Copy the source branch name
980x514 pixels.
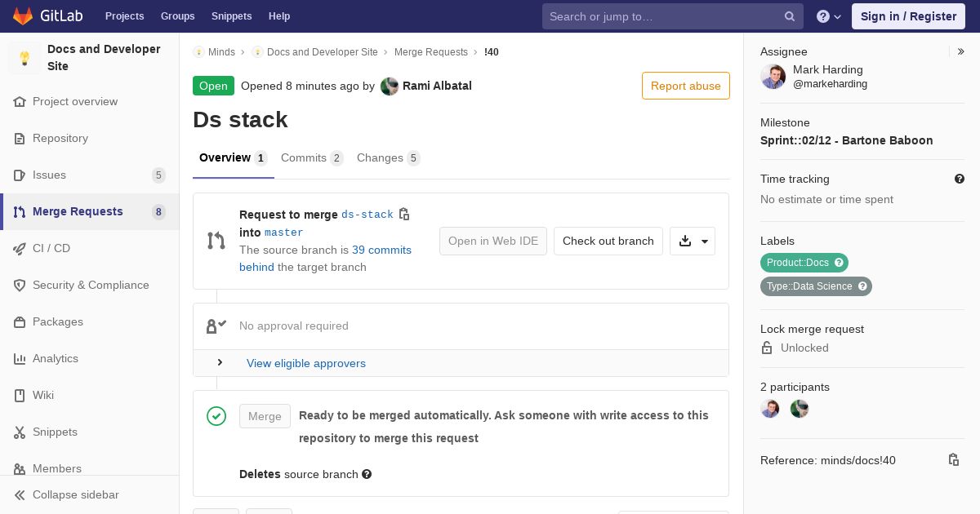[404, 215]
